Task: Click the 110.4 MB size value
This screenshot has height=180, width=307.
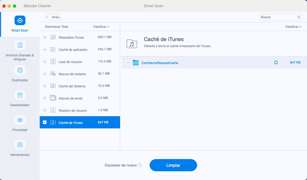Action: click(105, 61)
